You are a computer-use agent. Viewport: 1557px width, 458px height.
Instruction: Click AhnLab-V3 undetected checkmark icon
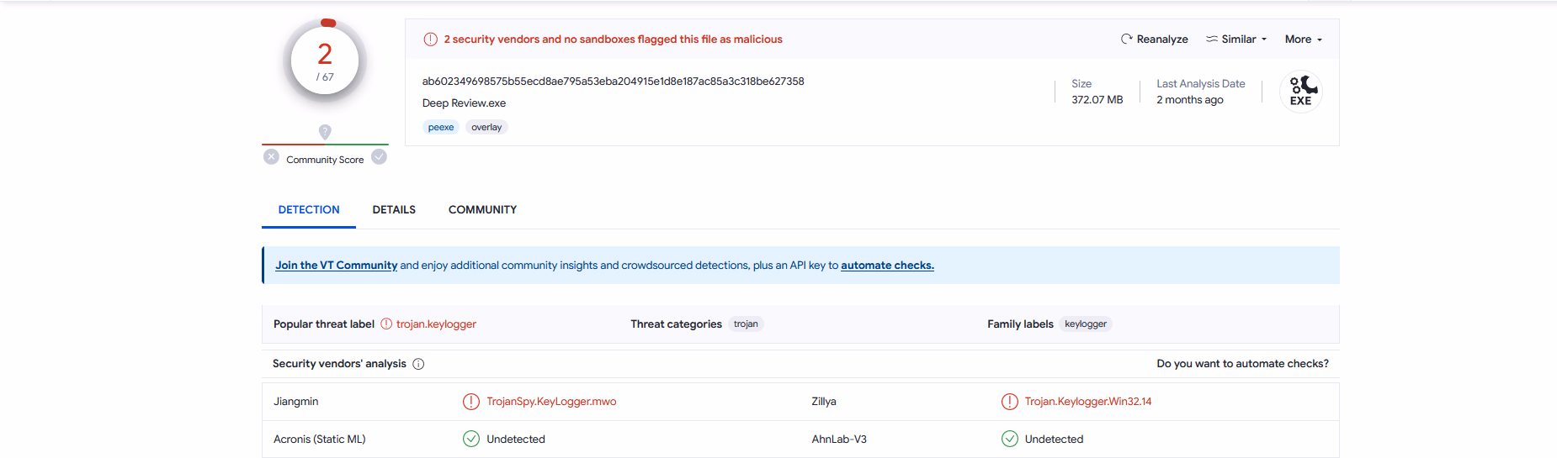pos(1010,439)
